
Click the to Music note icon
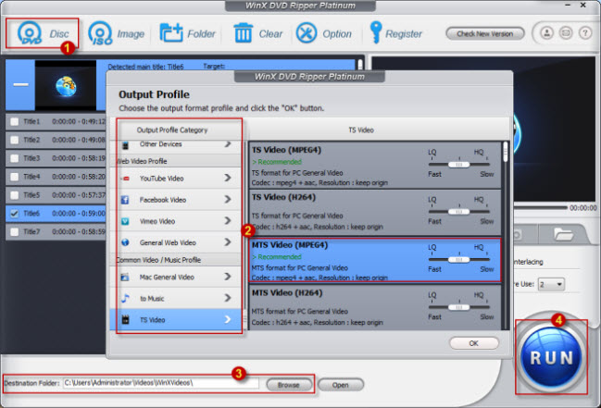point(125,299)
